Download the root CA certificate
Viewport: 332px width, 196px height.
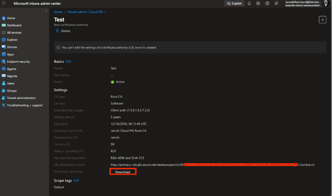point(123,172)
